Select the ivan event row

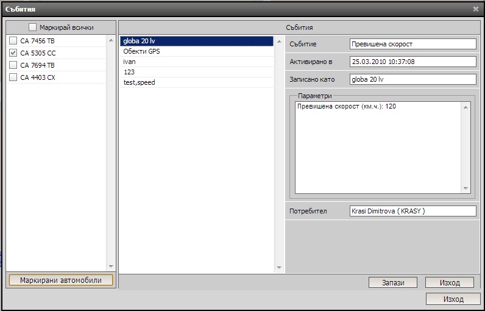197,62
